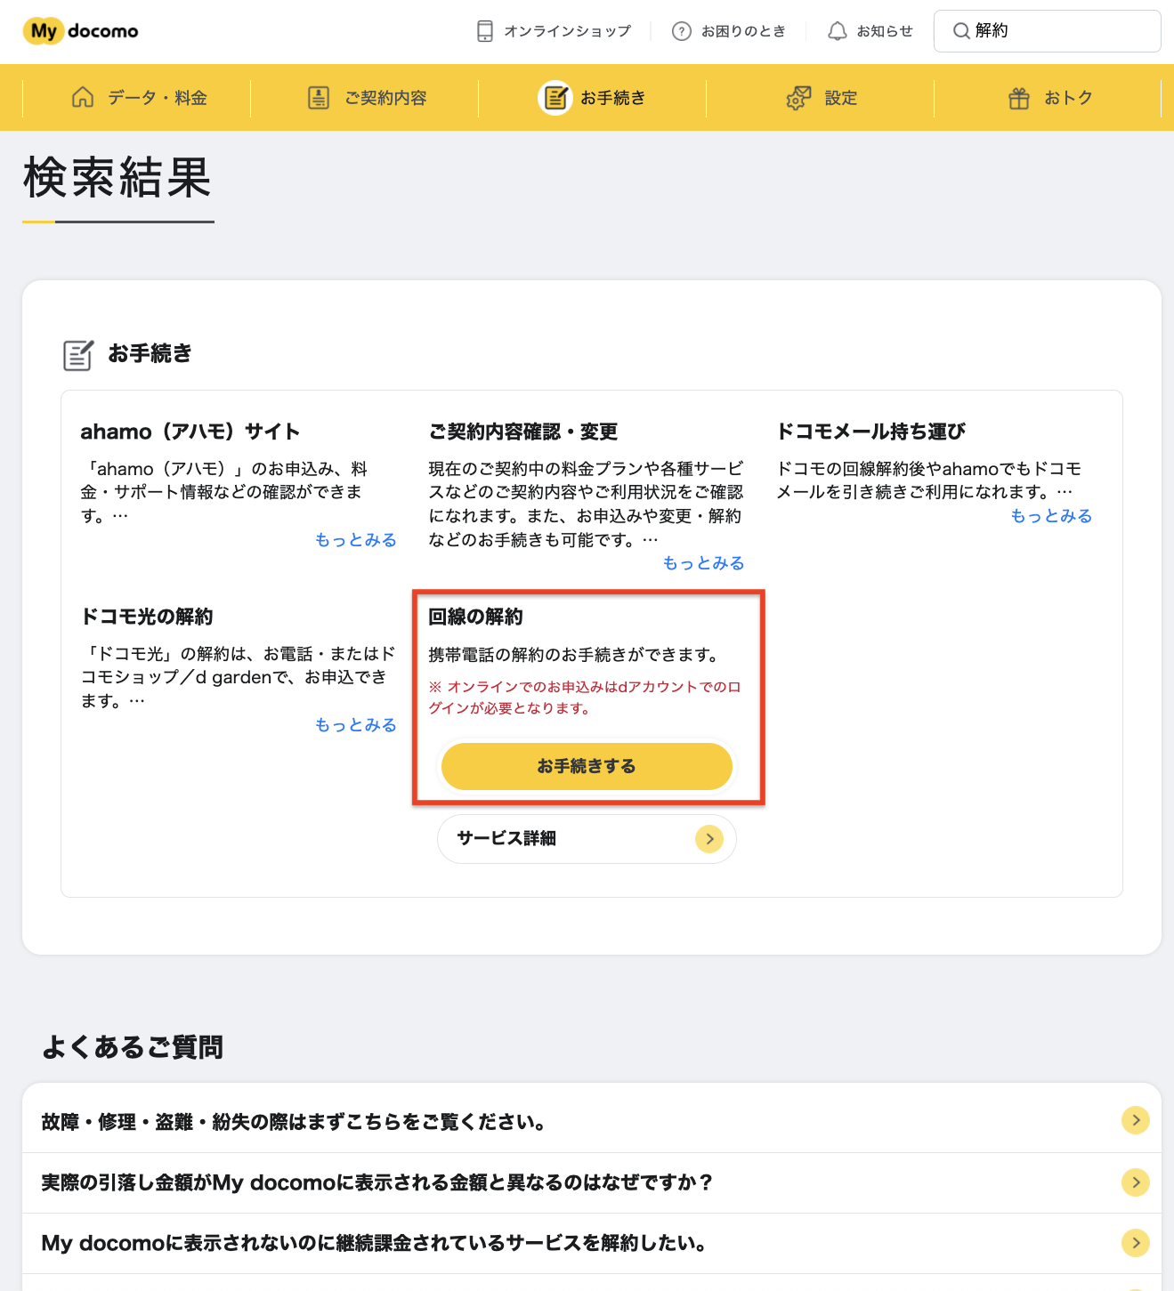Click the gift icon beside おトク
Image resolution: width=1174 pixels, height=1291 pixels.
1019,98
